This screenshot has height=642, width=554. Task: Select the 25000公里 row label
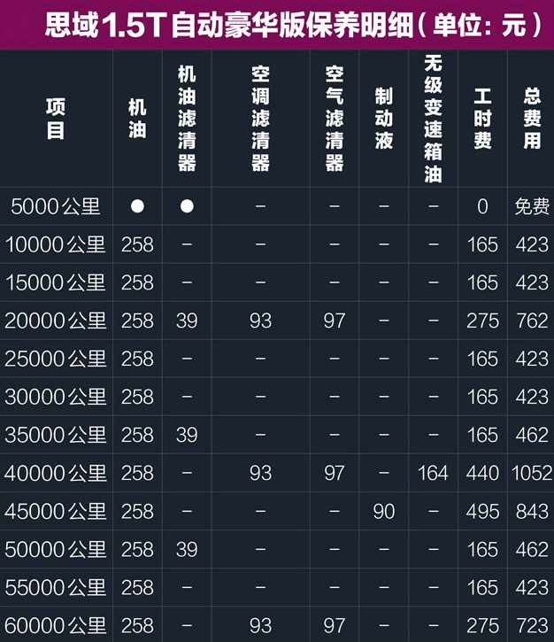click(56, 359)
